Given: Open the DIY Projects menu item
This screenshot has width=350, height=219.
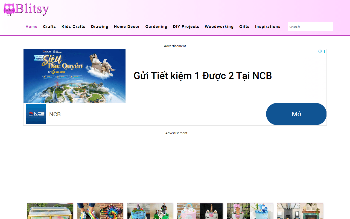Looking at the screenshot, I should coord(186,27).
